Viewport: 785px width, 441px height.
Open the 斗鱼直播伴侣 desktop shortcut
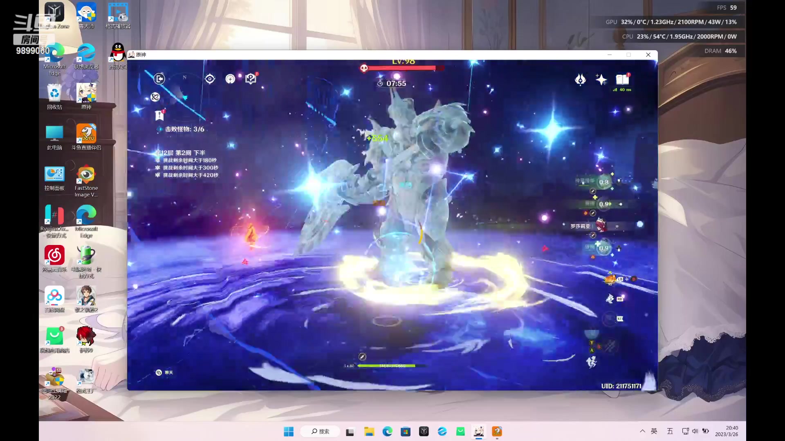pyautogui.click(x=86, y=137)
